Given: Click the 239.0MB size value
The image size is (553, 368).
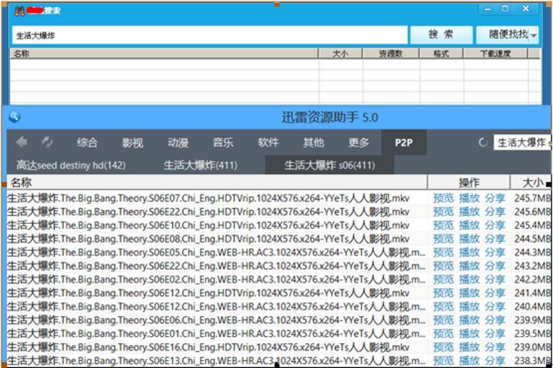Looking at the screenshot, I should tap(532, 348).
